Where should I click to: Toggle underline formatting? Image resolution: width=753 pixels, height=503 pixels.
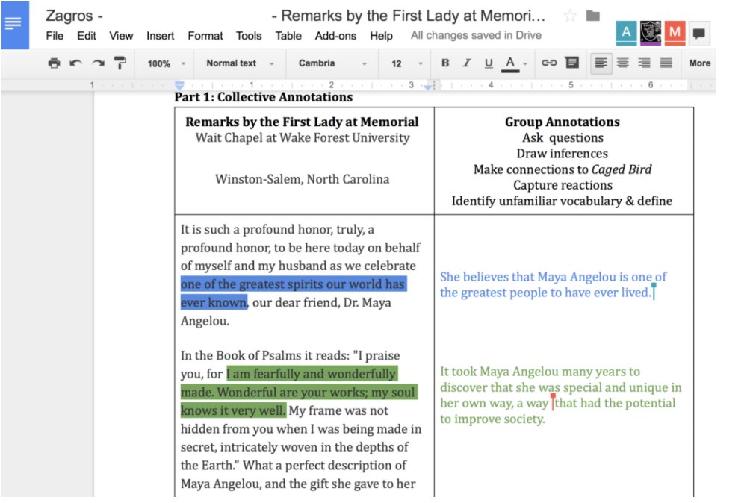[x=489, y=63]
